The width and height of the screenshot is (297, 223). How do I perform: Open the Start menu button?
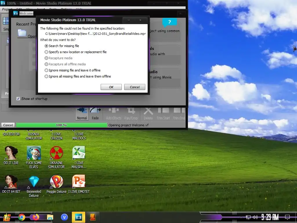(x=7, y=217)
